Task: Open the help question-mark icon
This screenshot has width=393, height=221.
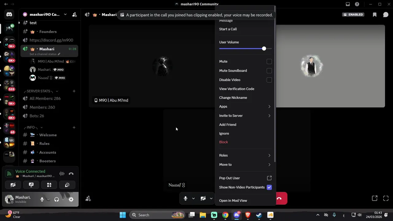Action: point(357,4)
